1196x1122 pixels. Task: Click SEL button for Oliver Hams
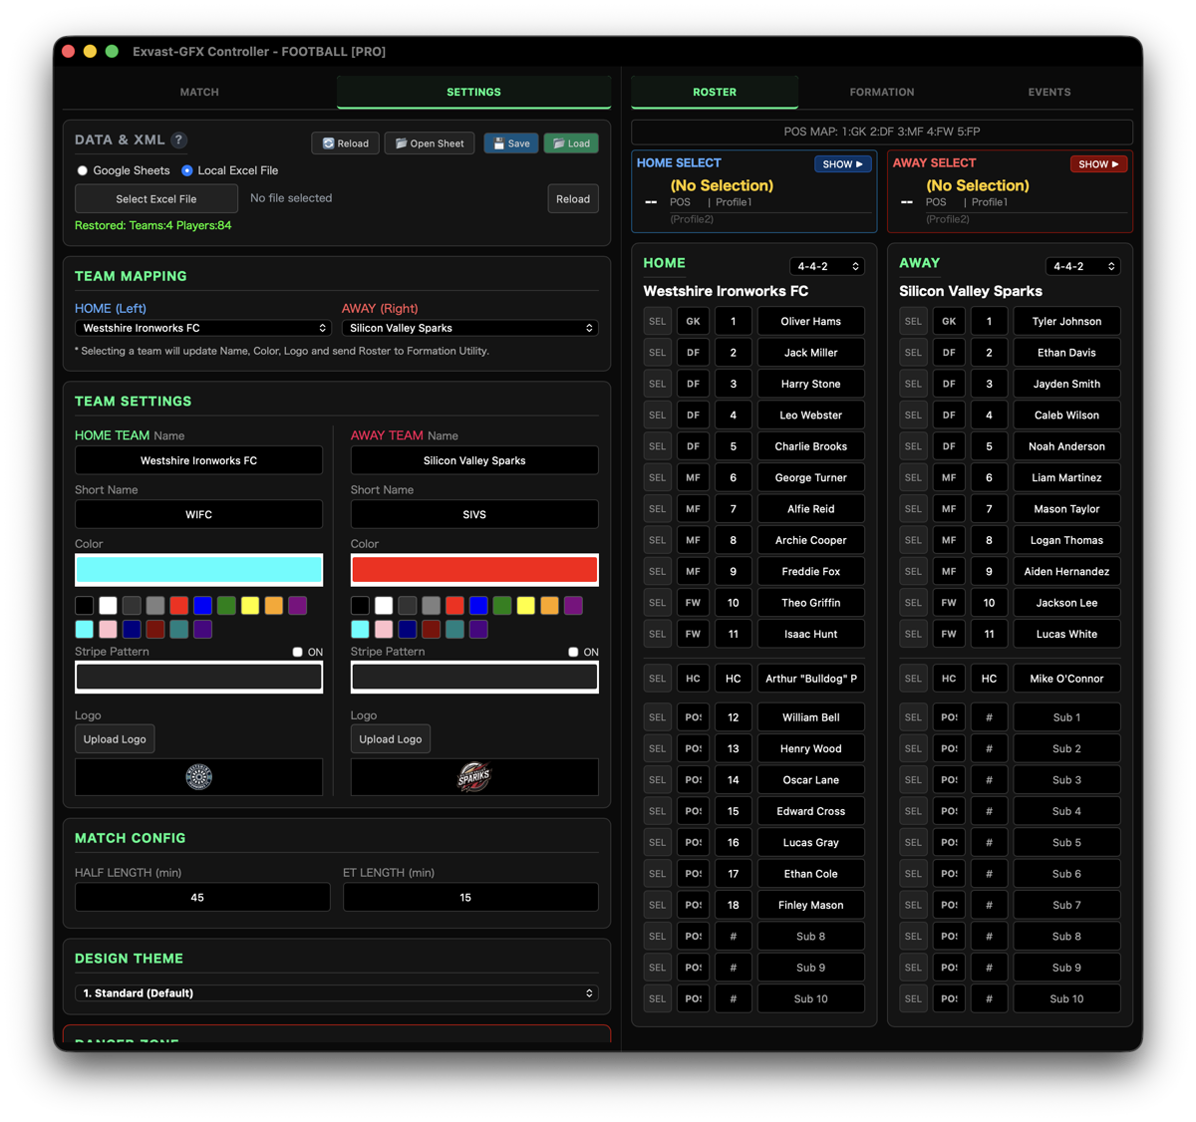[x=658, y=321]
